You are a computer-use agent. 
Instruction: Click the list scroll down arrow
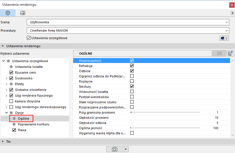point(233,135)
